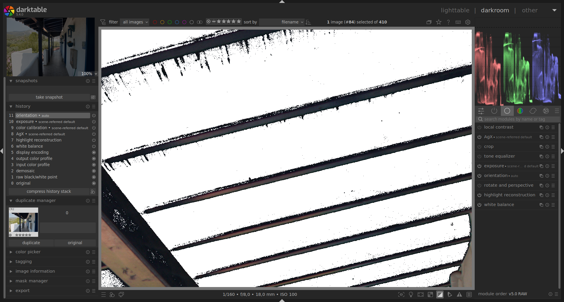This screenshot has width=564, height=302.
Task: Click the soft proofing icon
Action: pyautogui.click(x=450, y=294)
